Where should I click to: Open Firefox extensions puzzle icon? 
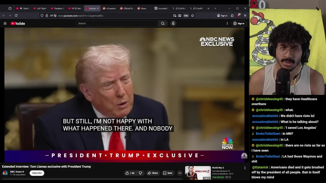[x=232, y=16]
